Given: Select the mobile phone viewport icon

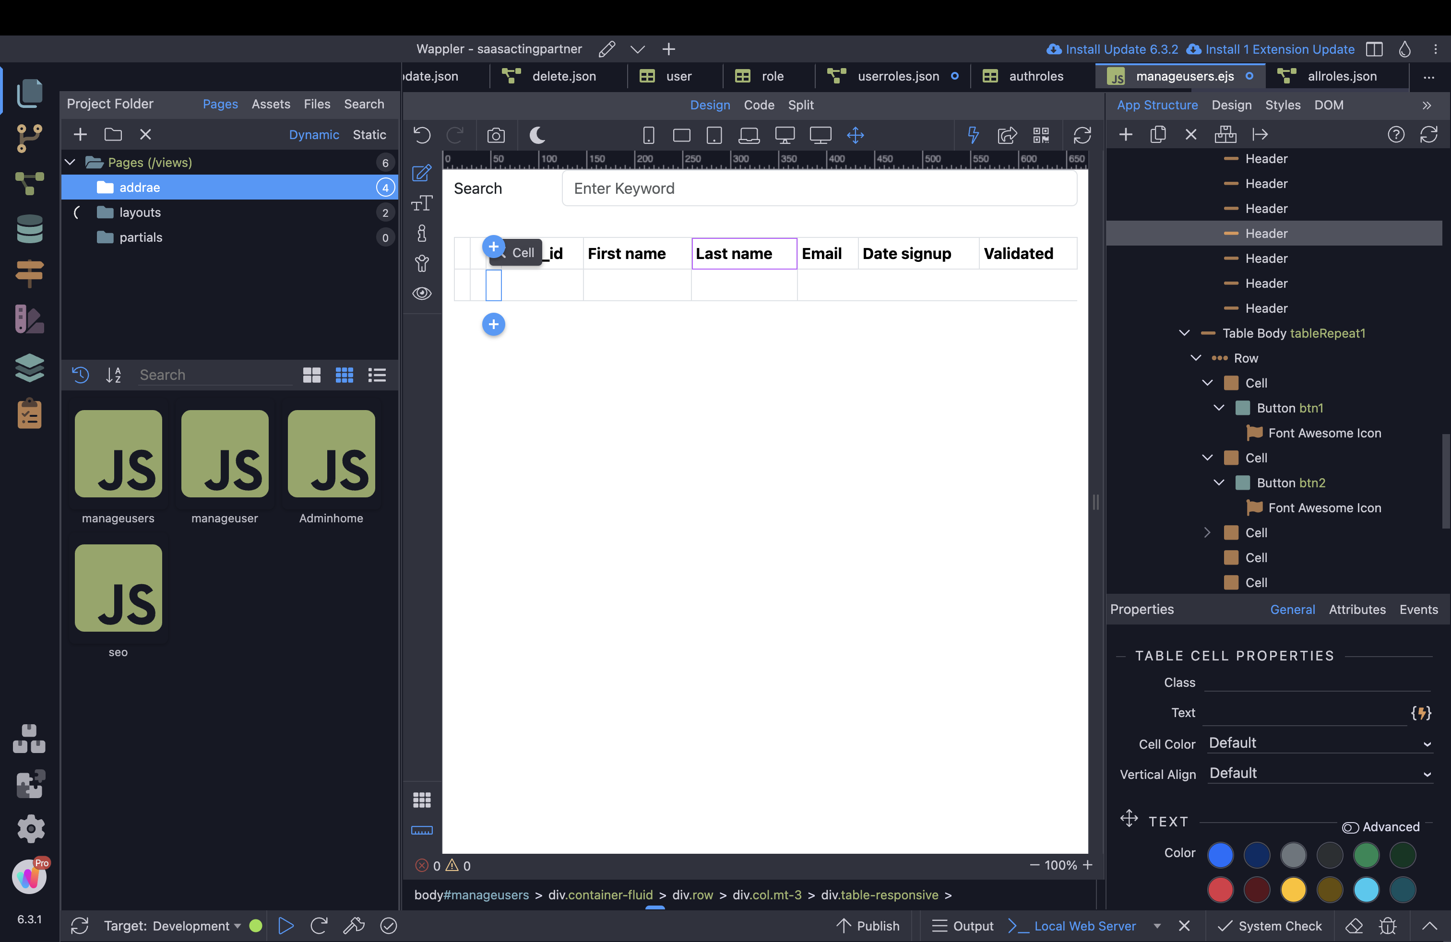Looking at the screenshot, I should [649, 135].
